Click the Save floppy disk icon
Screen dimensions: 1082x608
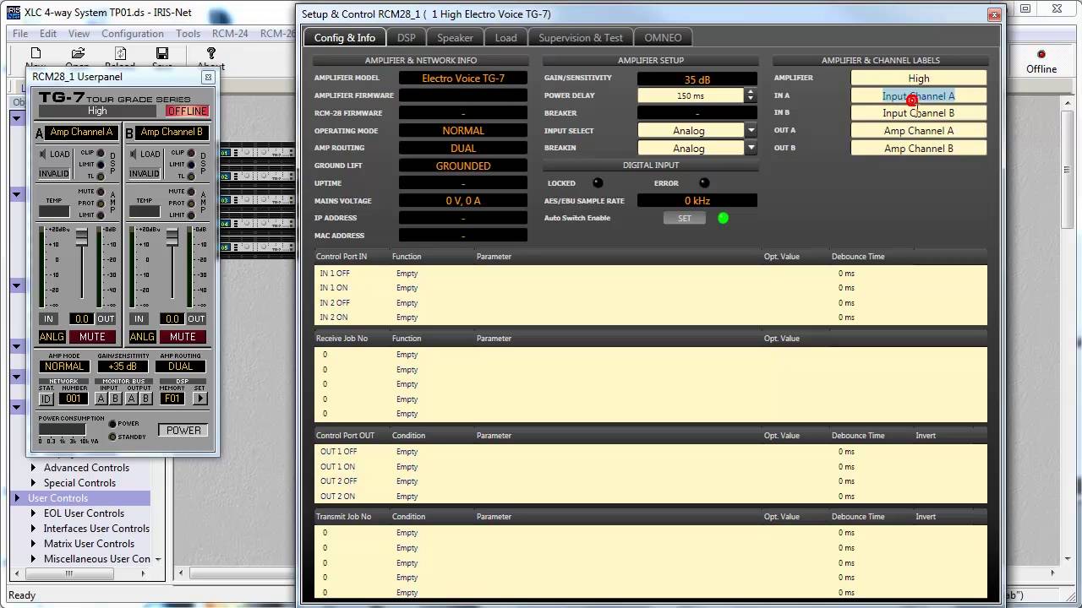point(162,53)
